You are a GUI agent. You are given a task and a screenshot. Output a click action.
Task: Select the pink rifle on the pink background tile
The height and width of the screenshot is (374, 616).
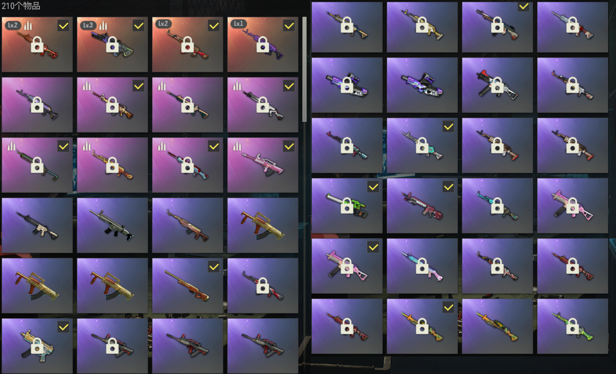point(262,165)
